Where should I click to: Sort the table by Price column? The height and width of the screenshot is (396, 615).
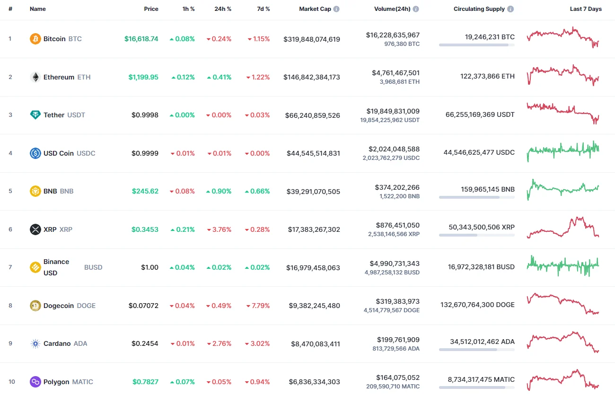151,9
